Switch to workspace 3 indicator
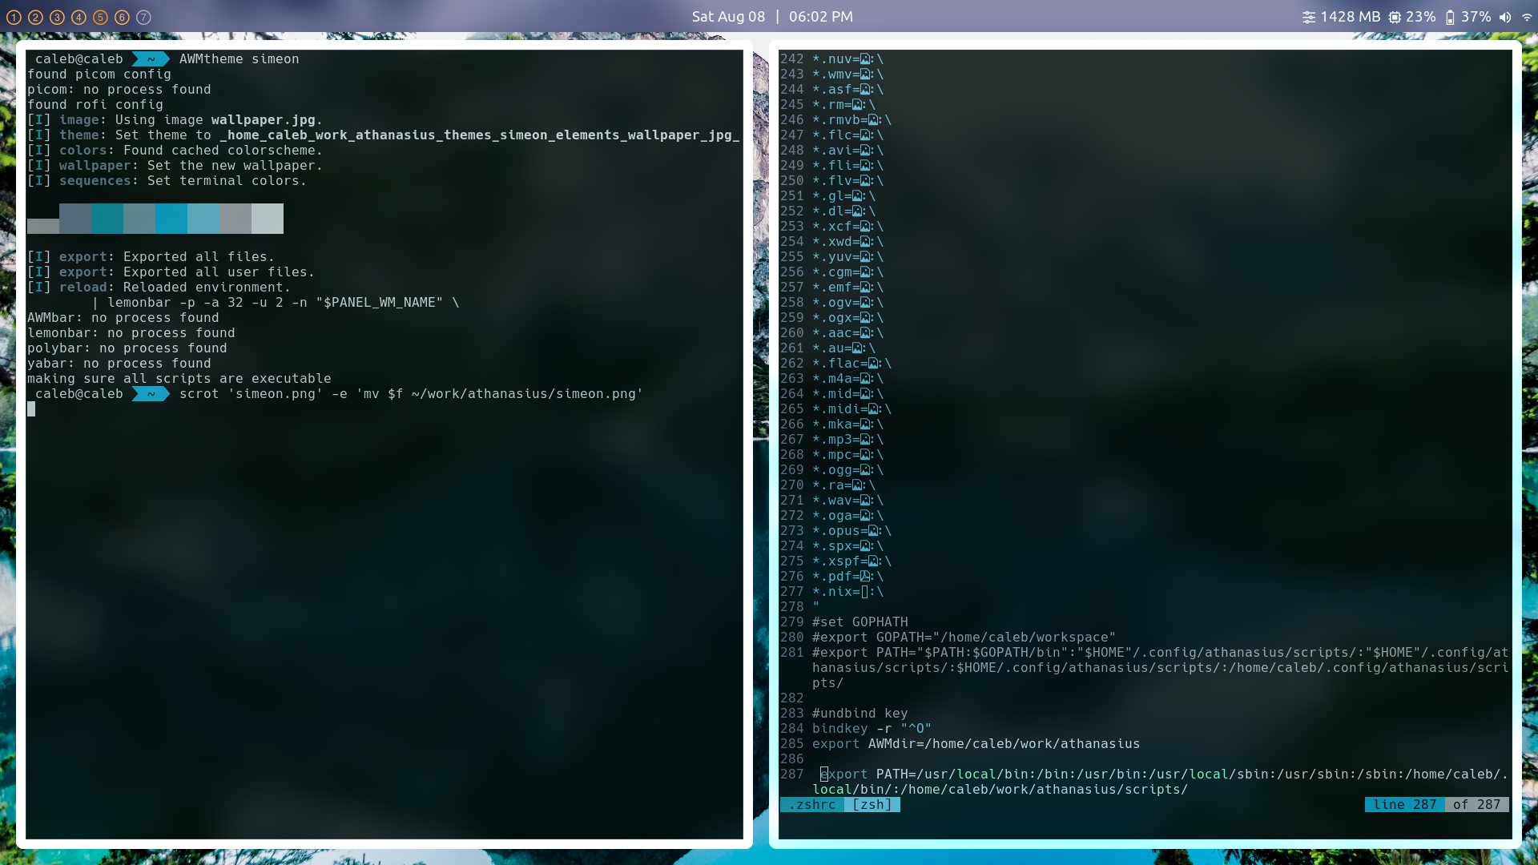The width and height of the screenshot is (1538, 865). tap(57, 17)
